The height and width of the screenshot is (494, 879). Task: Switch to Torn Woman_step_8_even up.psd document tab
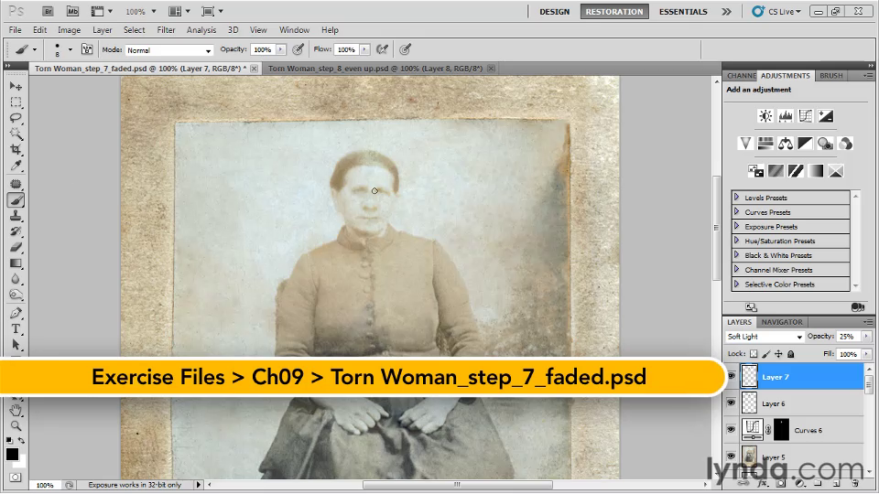coord(375,69)
